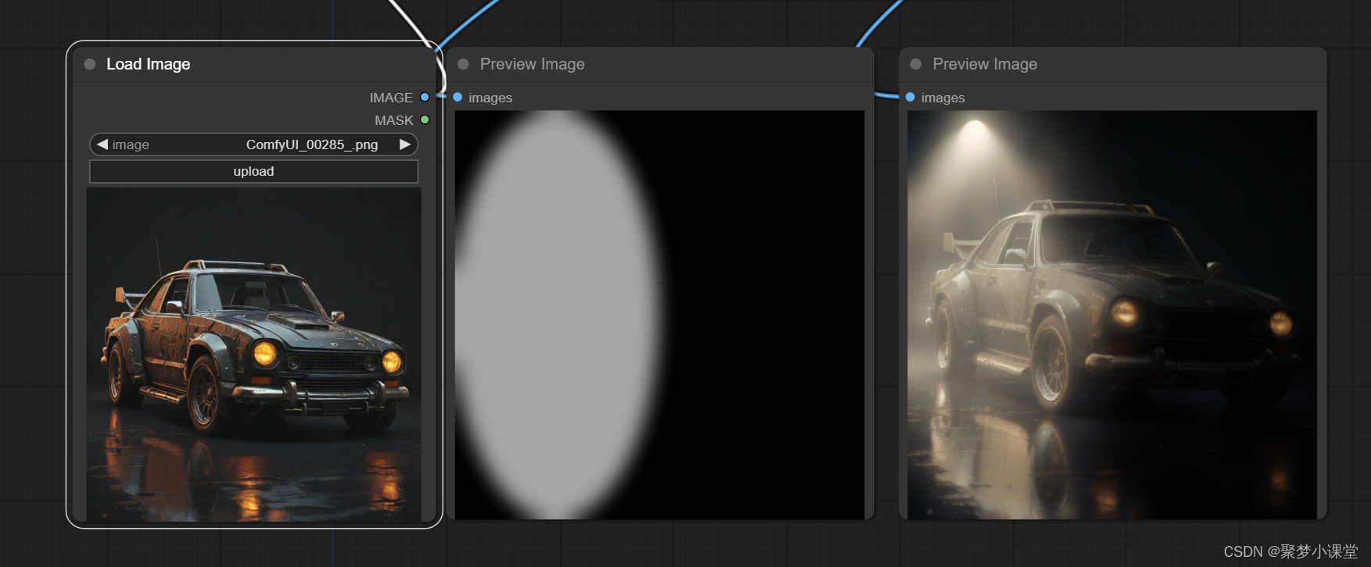Collapse the middle Preview Image node with the mask preview

click(x=463, y=64)
